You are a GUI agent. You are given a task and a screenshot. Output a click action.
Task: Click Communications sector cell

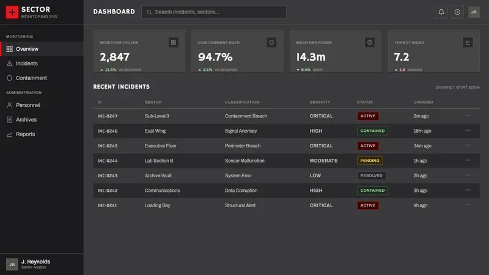(162, 191)
